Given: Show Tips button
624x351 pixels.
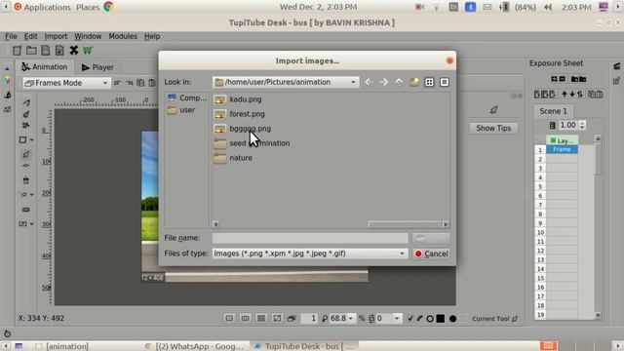Looking at the screenshot, I should 493,128.
